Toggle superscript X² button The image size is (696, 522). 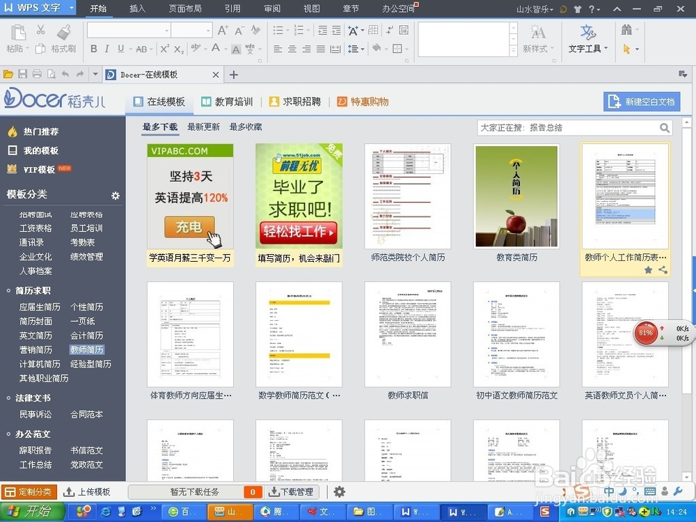point(164,49)
